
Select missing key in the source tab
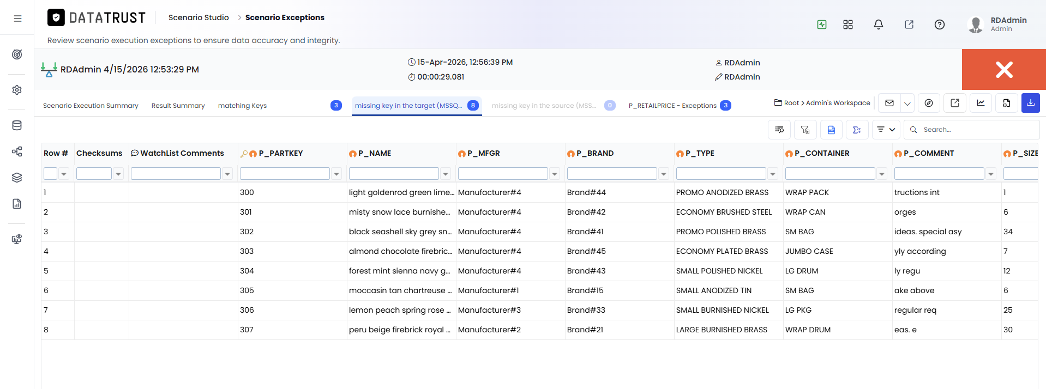[554, 106]
